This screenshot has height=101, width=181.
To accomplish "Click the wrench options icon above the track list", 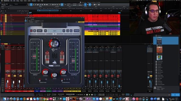I will click(5, 11).
